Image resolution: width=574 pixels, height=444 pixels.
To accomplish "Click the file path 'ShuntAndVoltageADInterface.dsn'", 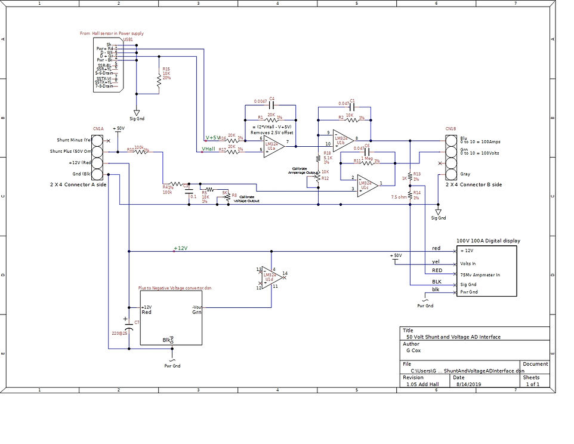I will (x=484, y=371).
